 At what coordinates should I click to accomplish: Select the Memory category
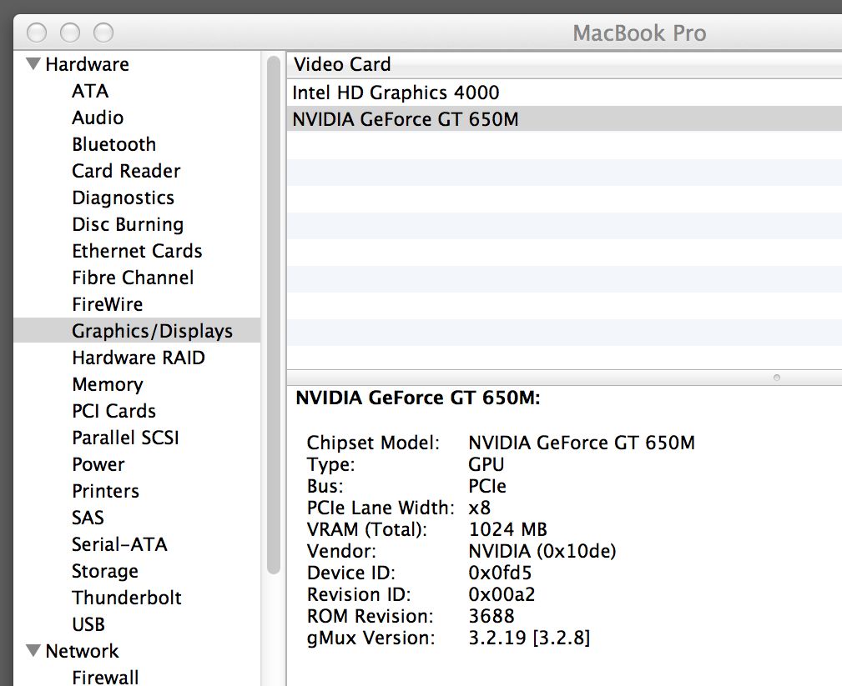(x=107, y=384)
